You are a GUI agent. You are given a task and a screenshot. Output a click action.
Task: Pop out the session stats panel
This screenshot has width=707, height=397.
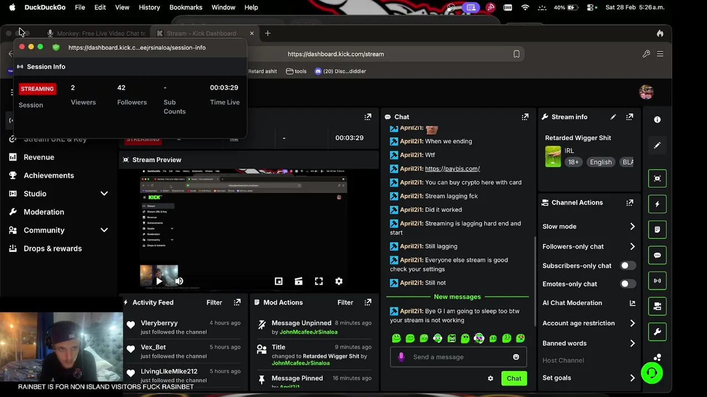[x=368, y=117]
